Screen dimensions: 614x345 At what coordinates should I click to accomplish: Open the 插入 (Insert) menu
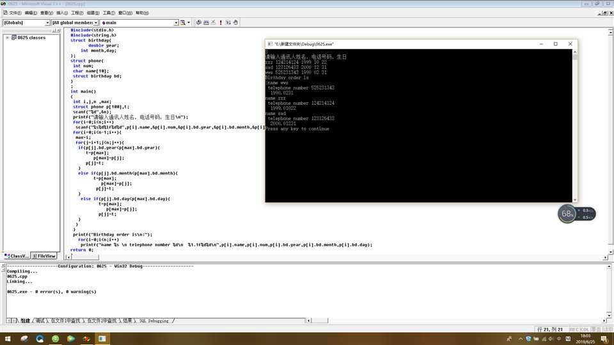(x=62, y=13)
